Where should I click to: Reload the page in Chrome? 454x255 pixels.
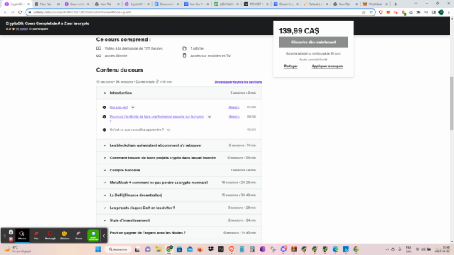point(20,13)
